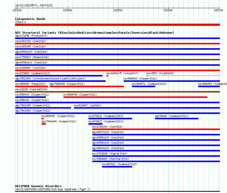Click the 15230k ruler position
227x193 pixels.
coord(17,10)
